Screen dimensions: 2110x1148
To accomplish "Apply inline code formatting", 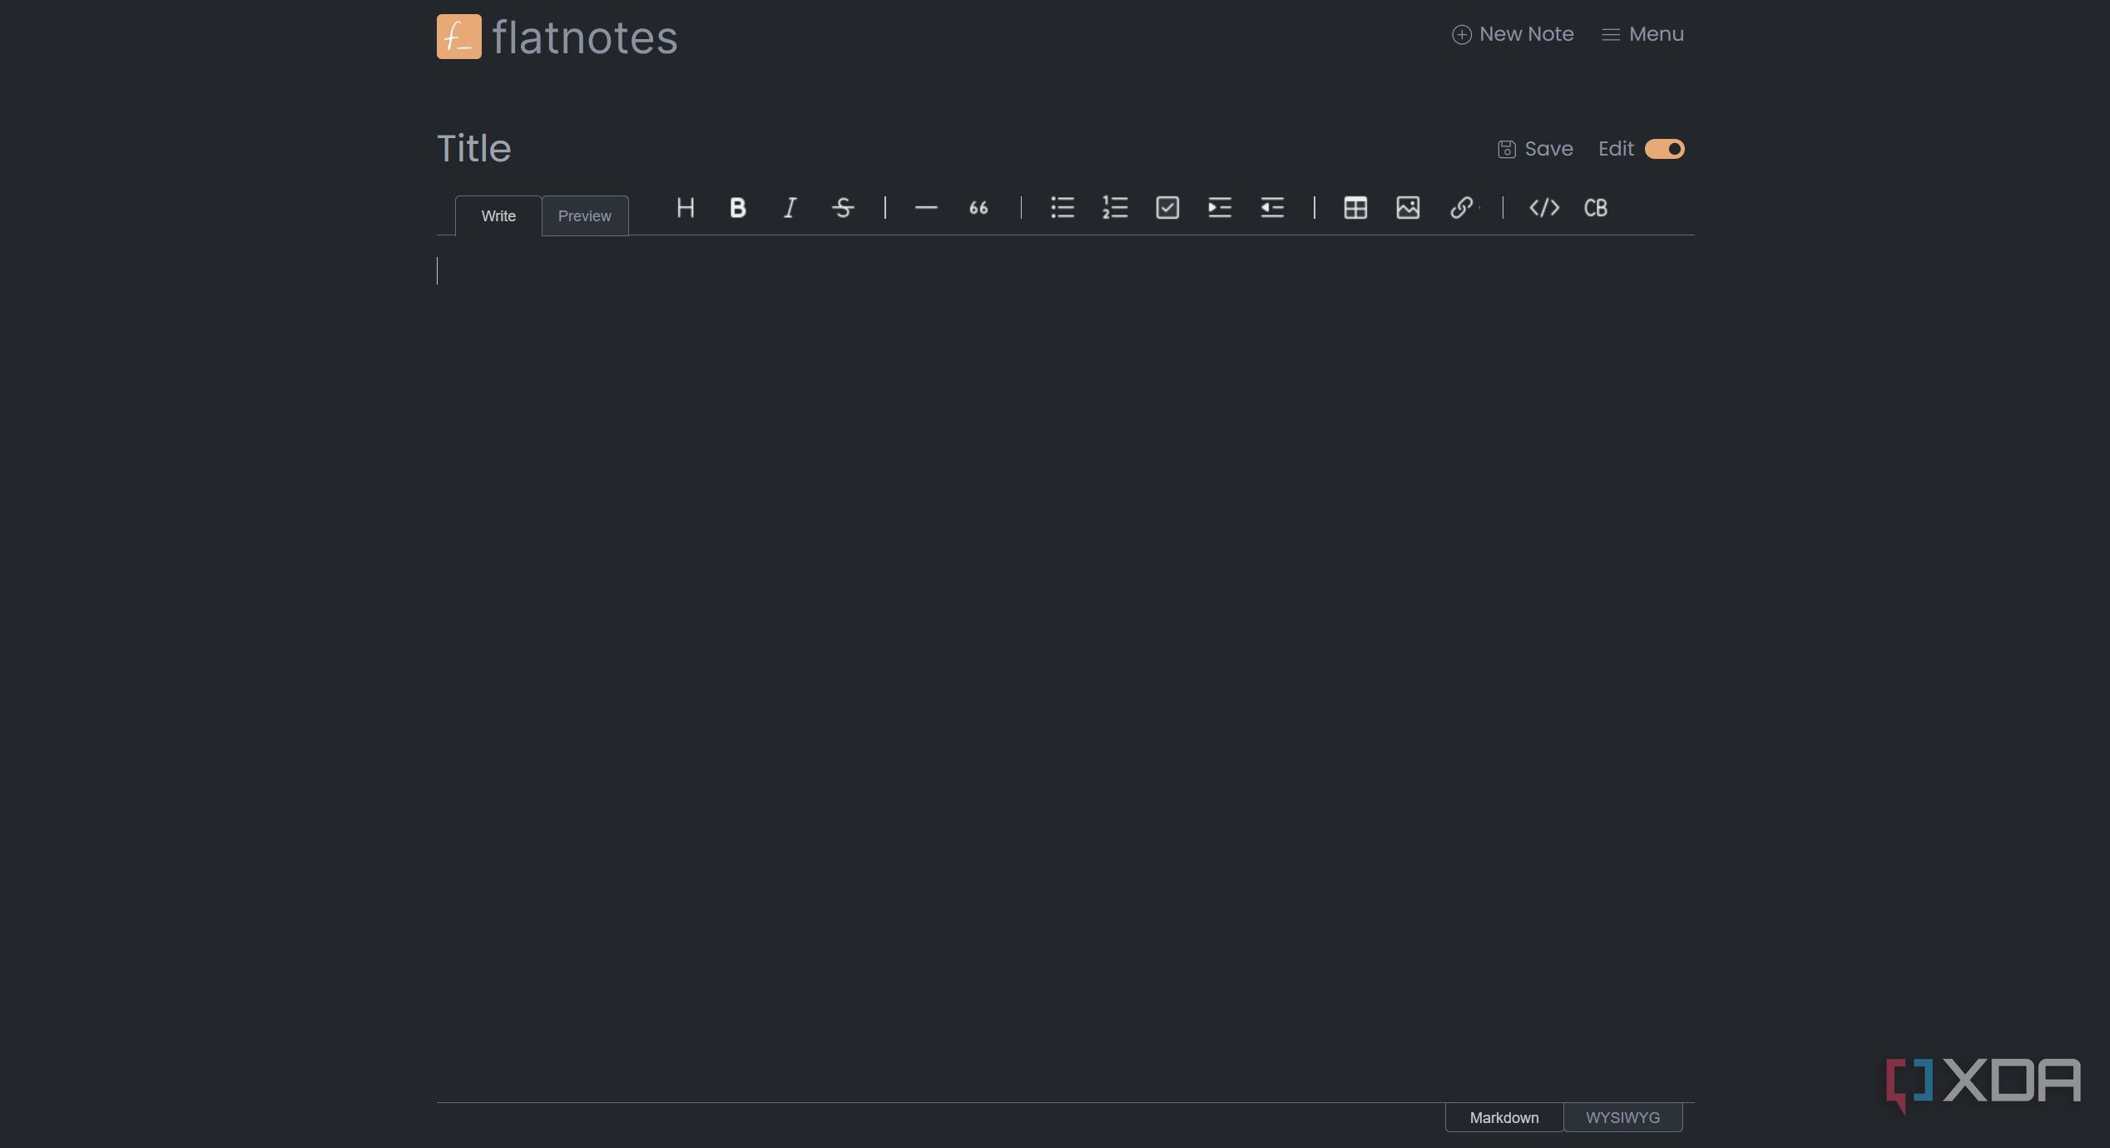I will pos(1544,207).
